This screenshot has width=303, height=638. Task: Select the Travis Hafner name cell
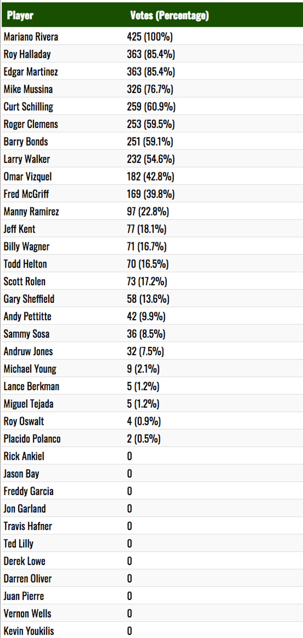point(28,526)
